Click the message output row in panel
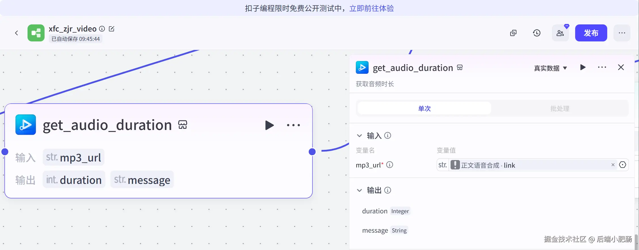 [385, 230]
